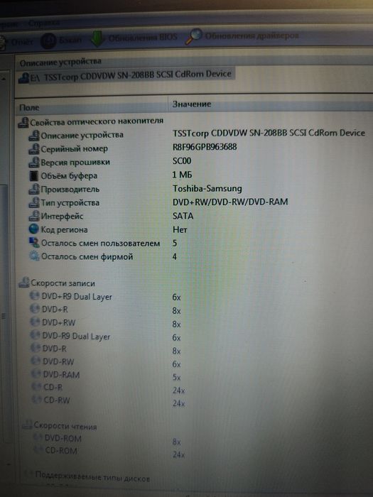Click the Описание устройства list header
The width and height of the screenshot is (373, 497).
pos(60,62)
